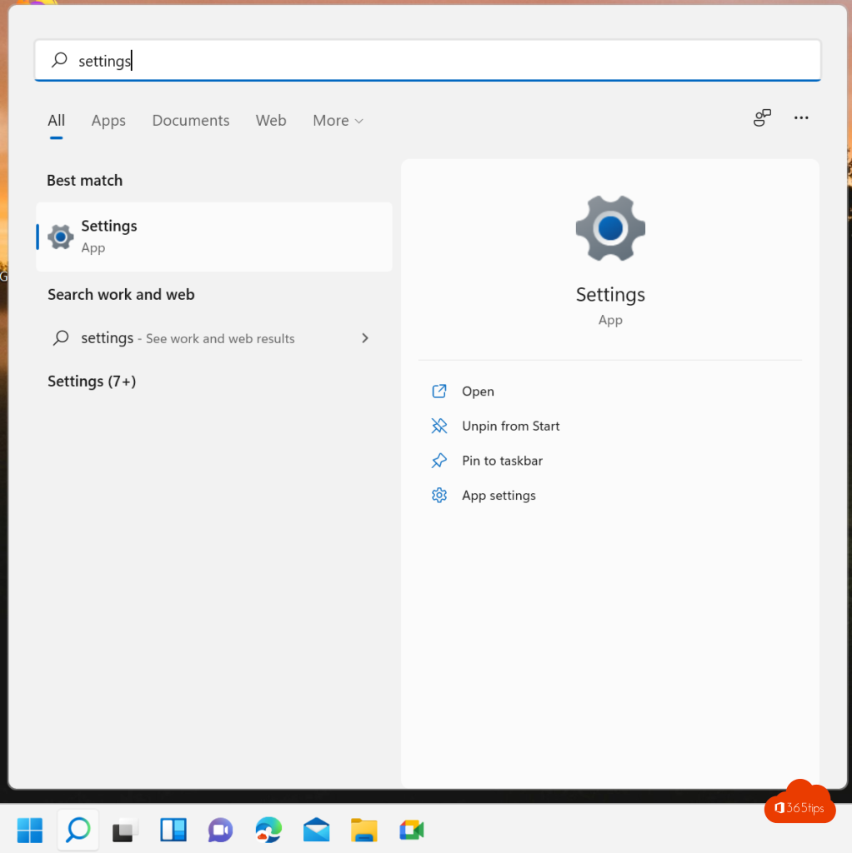The height and width of the screenshot is (853, 852).
Task: Expand the settings web results arrow
Action: 364,338
